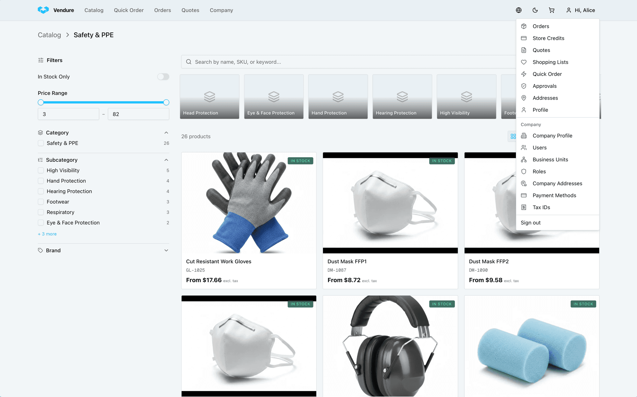The width and height of the screenshot is (637, 397).
Task: Open the shopping cart icon
Action: pos(552,10)
